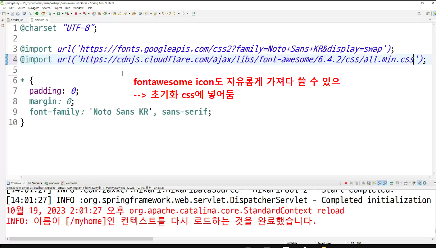Viewport: 436px width, 248px height.
Task: Expand the Stop dropdown arrow in toolbar
Action: [x=80, y=13]
